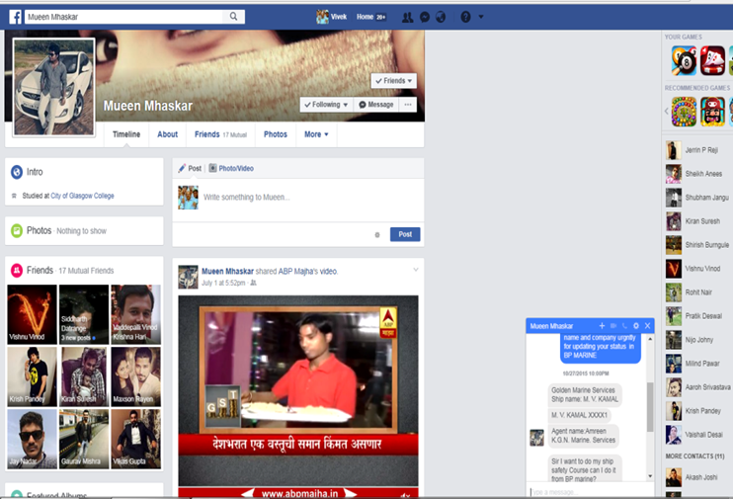The width and height of the screenshot is (733, 499).
Task: Click the post privacy gear icon
Action: (x=377, y=235)
